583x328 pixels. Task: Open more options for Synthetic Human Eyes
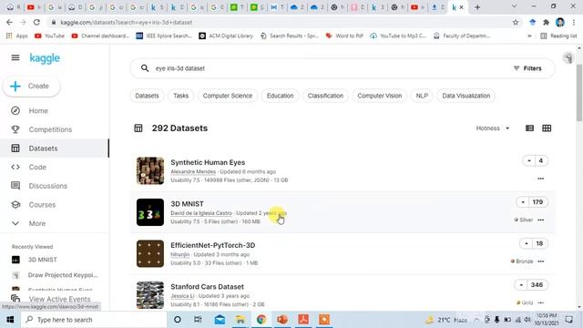(x=540, y=179)
